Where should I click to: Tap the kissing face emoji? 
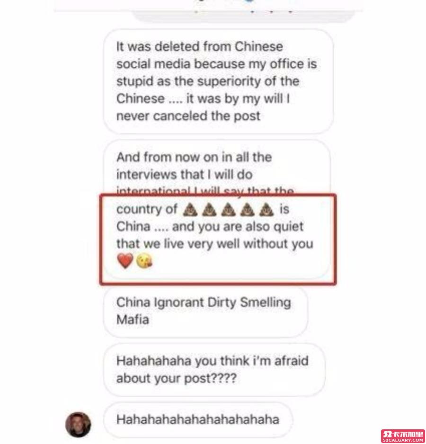coord(144,260)
